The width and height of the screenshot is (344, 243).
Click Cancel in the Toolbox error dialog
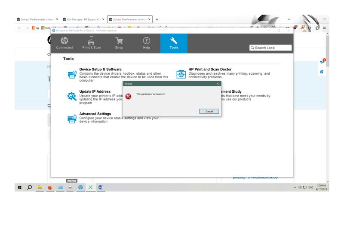point(209,111)
